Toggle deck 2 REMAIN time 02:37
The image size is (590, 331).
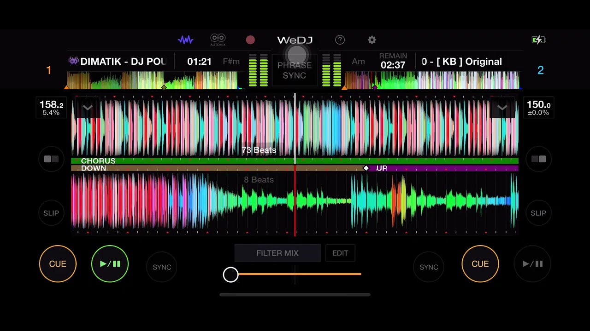[393, 61]
